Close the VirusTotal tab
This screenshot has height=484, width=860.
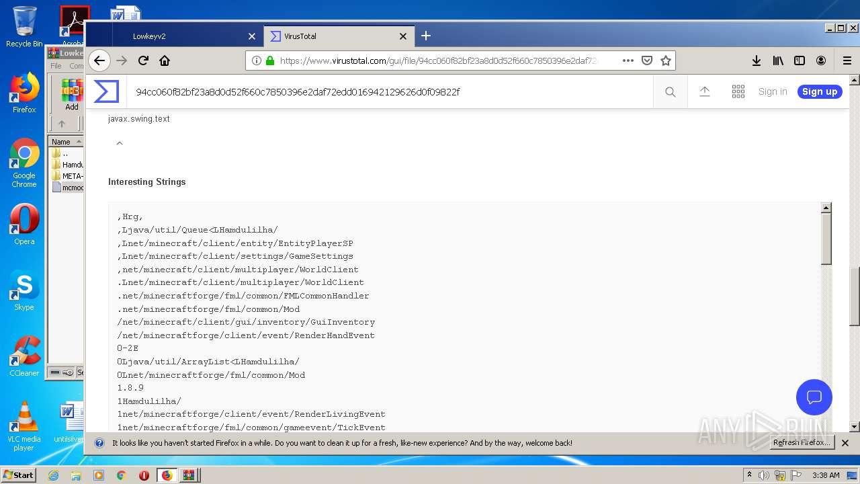pos(403,36)
